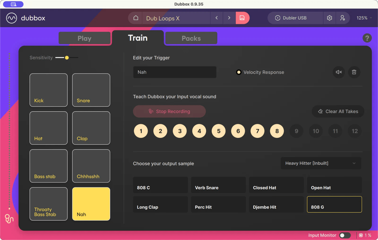Viewport: 378px width, 240px height.
Task: Click the 1 % CPU usage text
Action: point(368,235)
